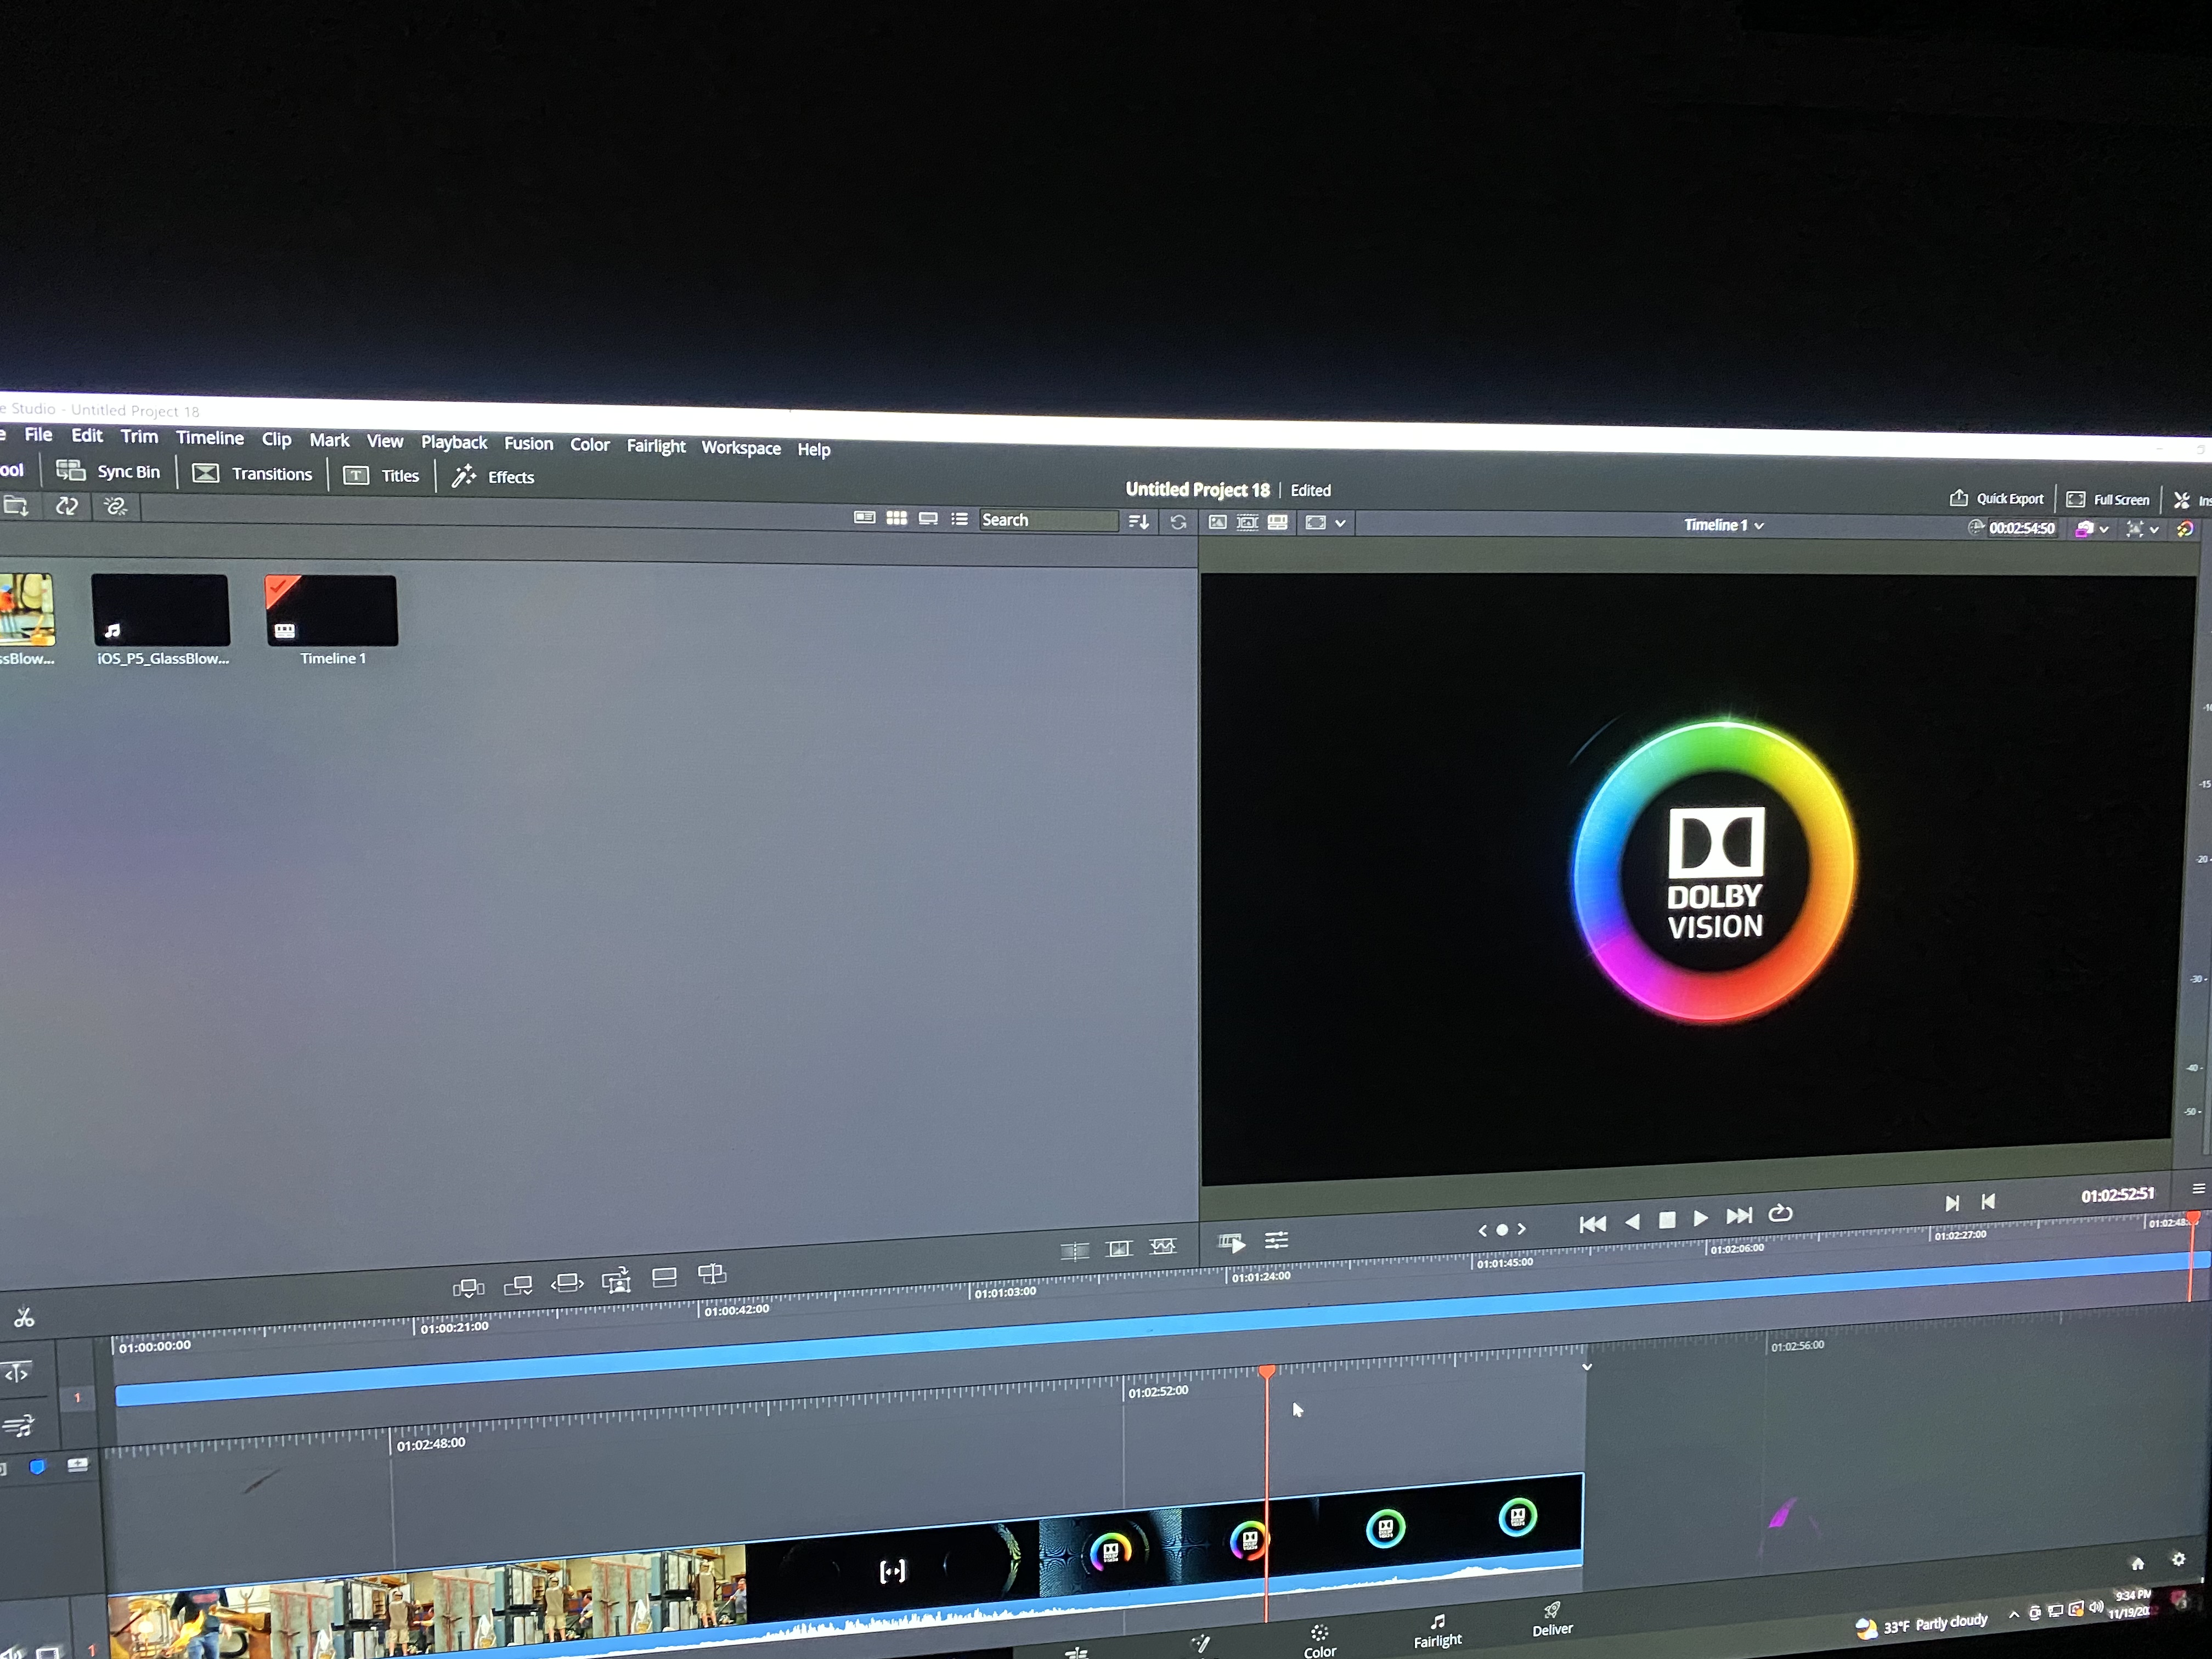Click the Search field in media pool
Screen dimensions: 2212x1659
coord(1048,520)
